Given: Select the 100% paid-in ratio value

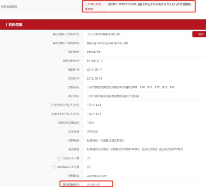Looking at the screenshot, I should (x=91, y=123).
